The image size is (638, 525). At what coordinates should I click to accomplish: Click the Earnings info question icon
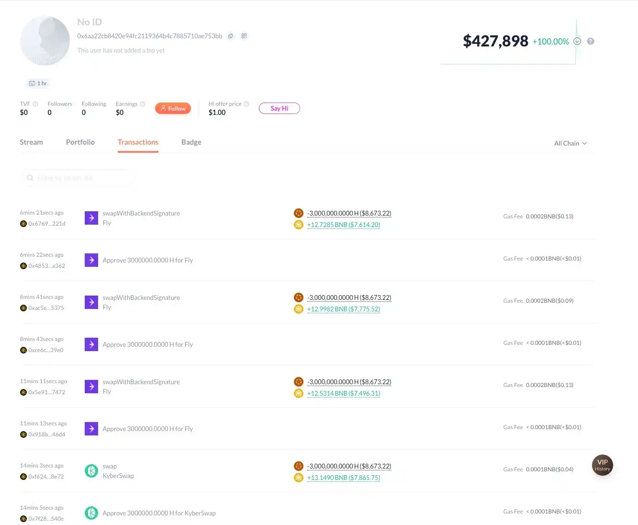[x=143, y=104]
